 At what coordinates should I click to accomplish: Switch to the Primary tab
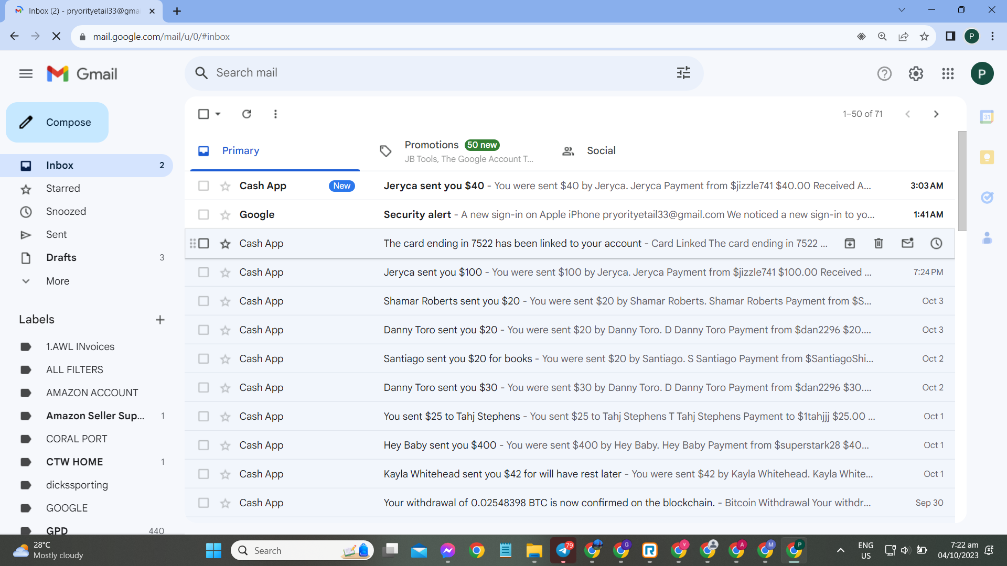pos(275,151)
